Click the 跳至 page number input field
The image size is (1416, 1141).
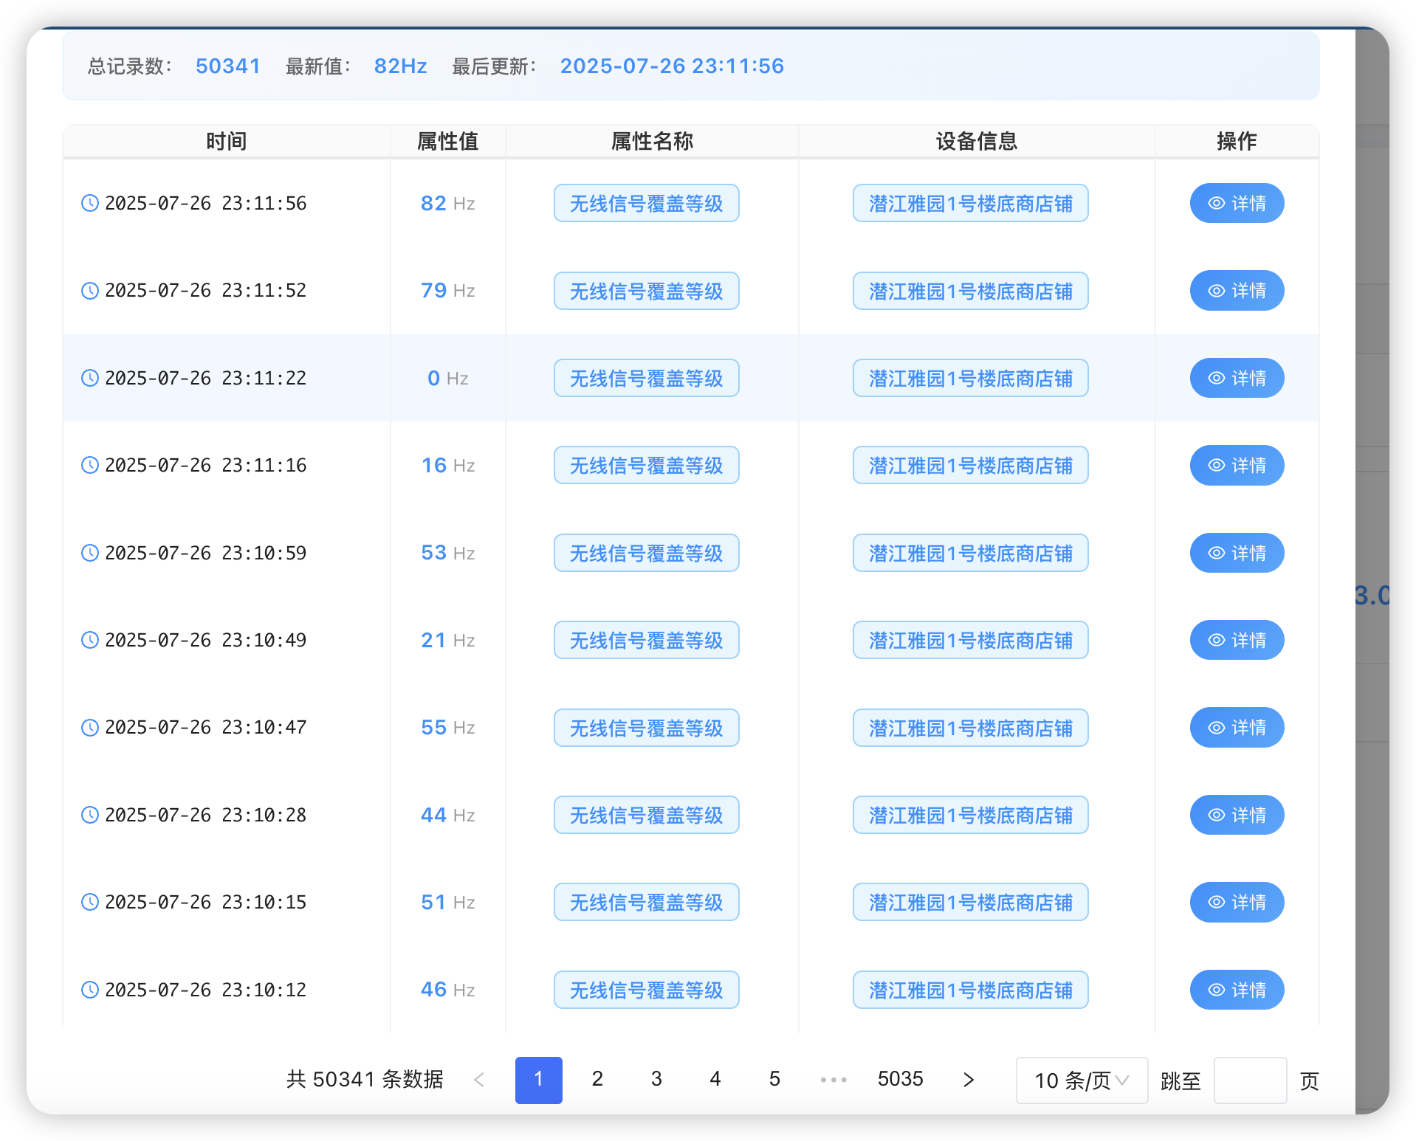[1251, 1080]
